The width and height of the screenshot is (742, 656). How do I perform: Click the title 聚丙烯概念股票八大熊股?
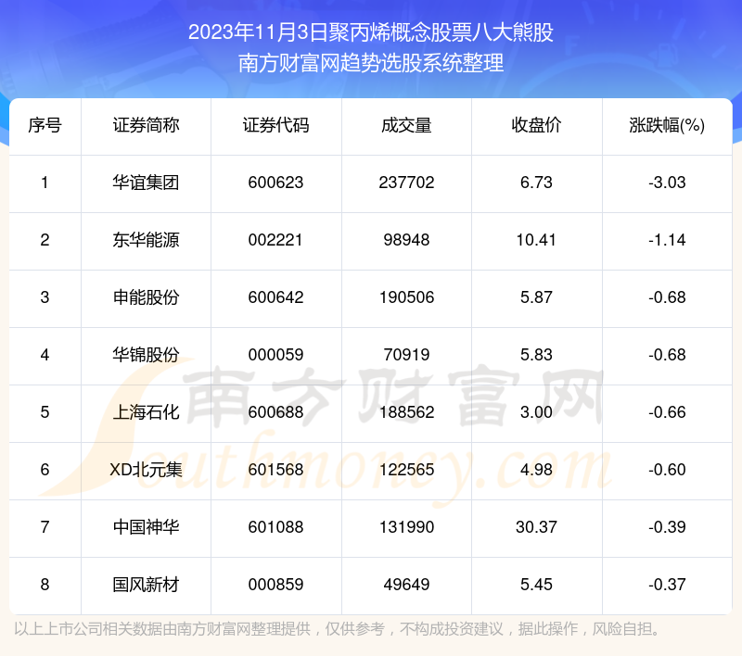point(371,33)
